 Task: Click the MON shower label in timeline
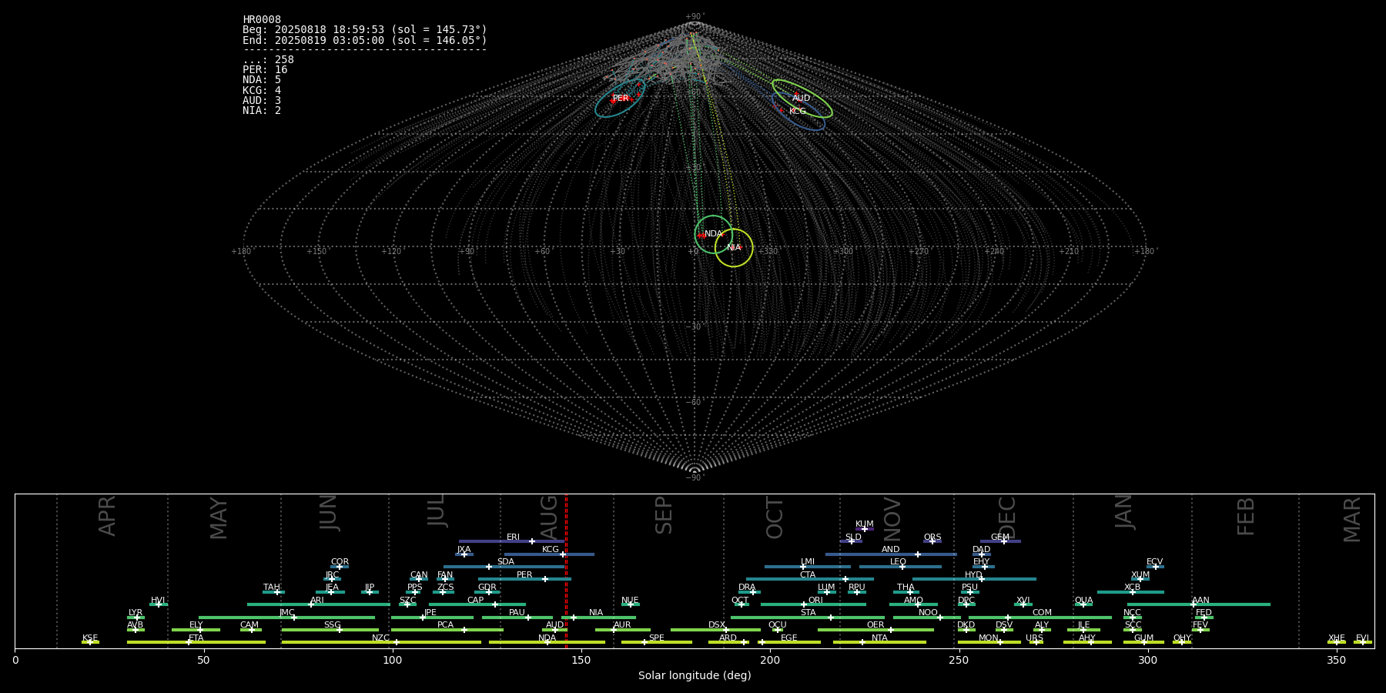click(x=989, y=638)
